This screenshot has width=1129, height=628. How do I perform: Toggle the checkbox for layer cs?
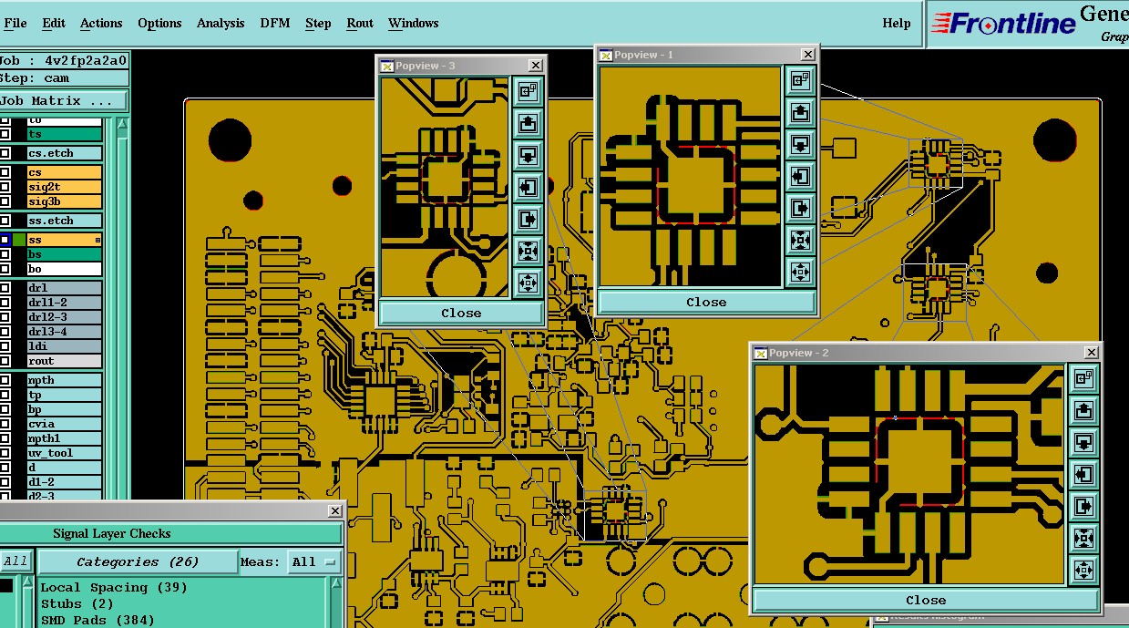tap(5, 172)
